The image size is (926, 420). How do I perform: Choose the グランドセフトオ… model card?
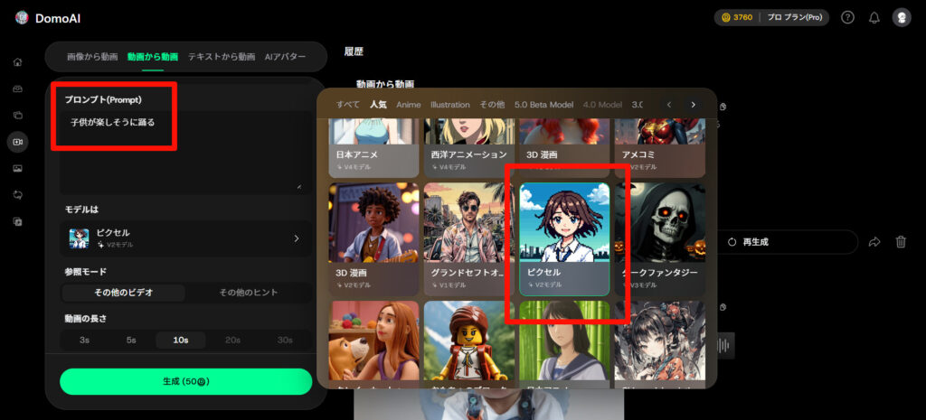(469, 239)
